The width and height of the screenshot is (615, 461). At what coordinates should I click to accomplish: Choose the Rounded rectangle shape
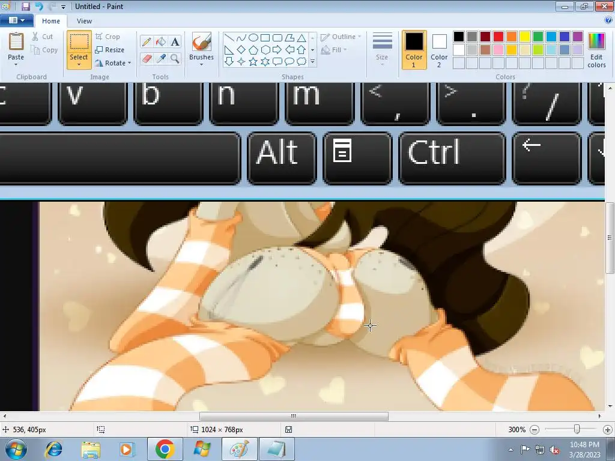click(x=277, y=38)
